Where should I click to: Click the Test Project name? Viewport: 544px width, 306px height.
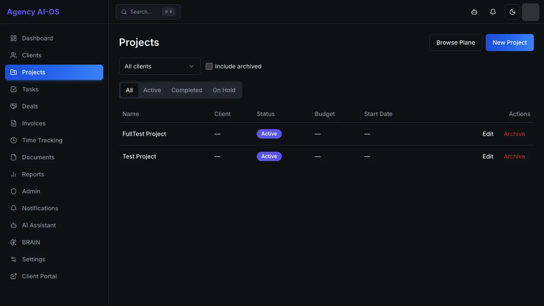139,156
